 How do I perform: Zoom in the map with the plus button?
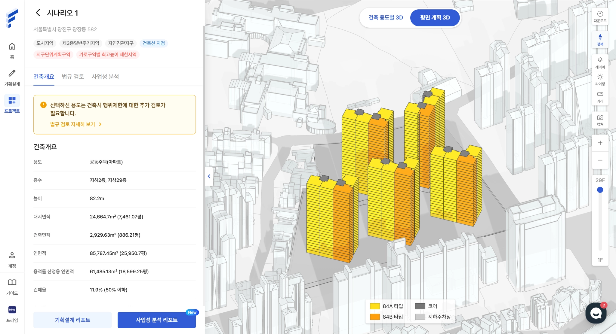[x=600, y=143]
